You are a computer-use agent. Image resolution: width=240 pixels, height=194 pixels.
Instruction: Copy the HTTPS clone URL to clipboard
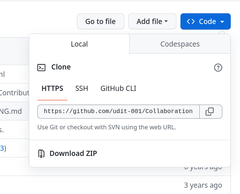pyautogui.click(x=211, y=112)
